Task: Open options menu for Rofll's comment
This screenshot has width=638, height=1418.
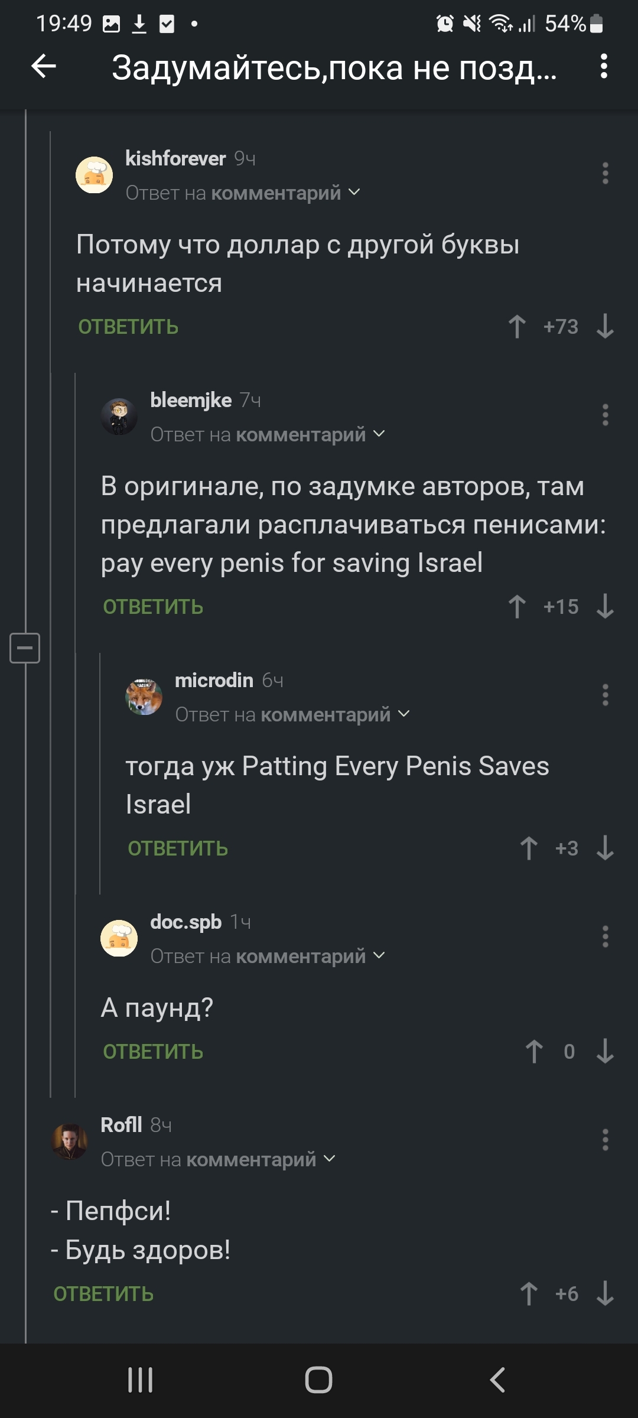Action: click(605, 1140)
